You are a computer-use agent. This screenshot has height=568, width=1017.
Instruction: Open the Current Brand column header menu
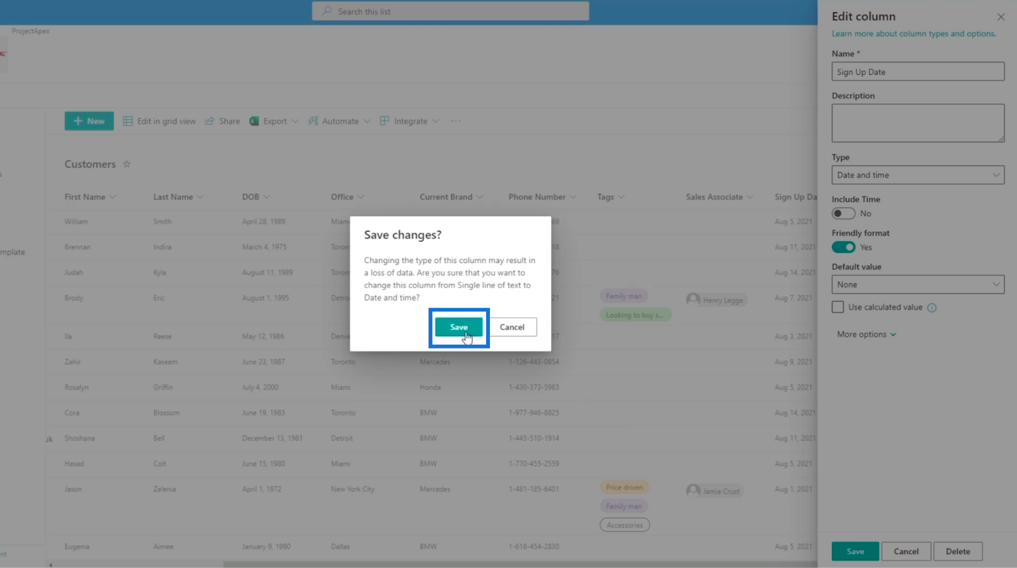pyautogui.click(x=451, y=197)
